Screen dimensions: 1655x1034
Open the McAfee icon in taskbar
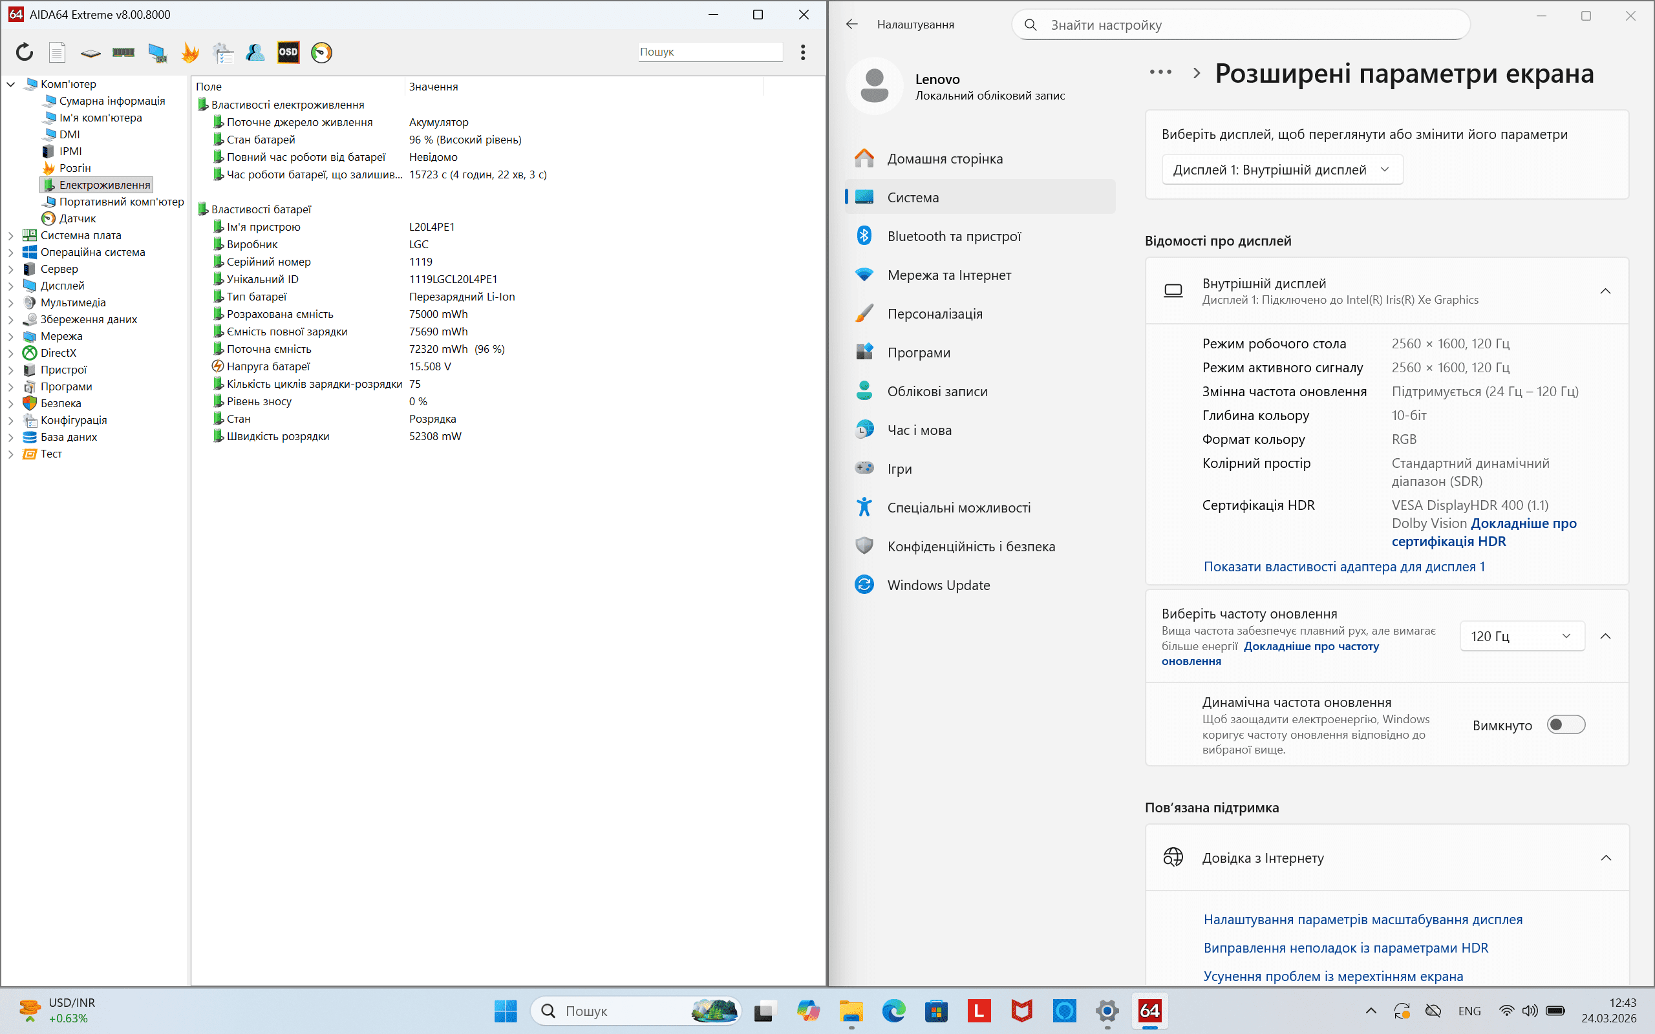click(1021, 1011)
